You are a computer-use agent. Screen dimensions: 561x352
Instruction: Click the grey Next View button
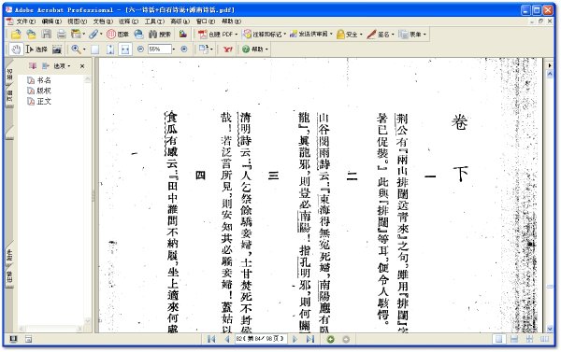[346, 339]
